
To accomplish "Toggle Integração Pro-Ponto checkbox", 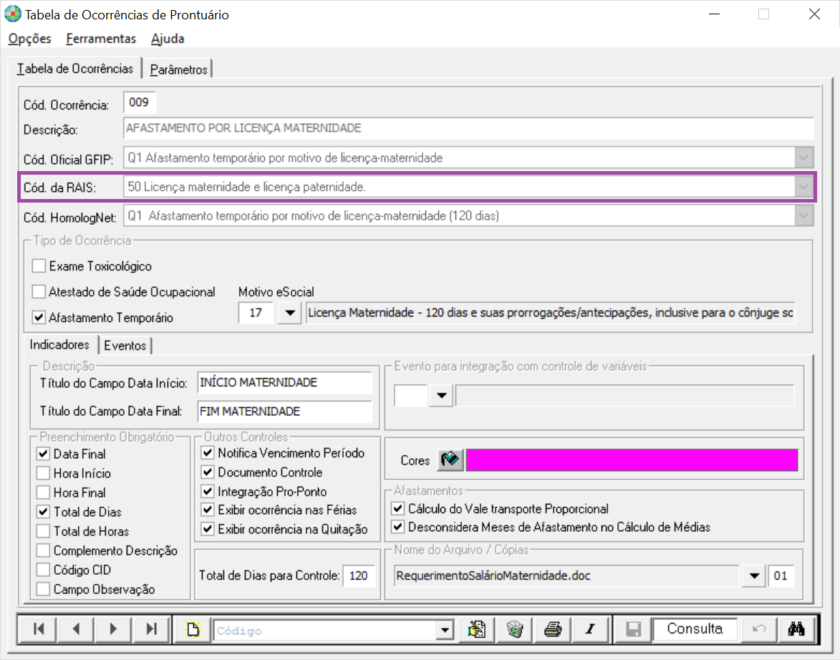I will 208,491.
